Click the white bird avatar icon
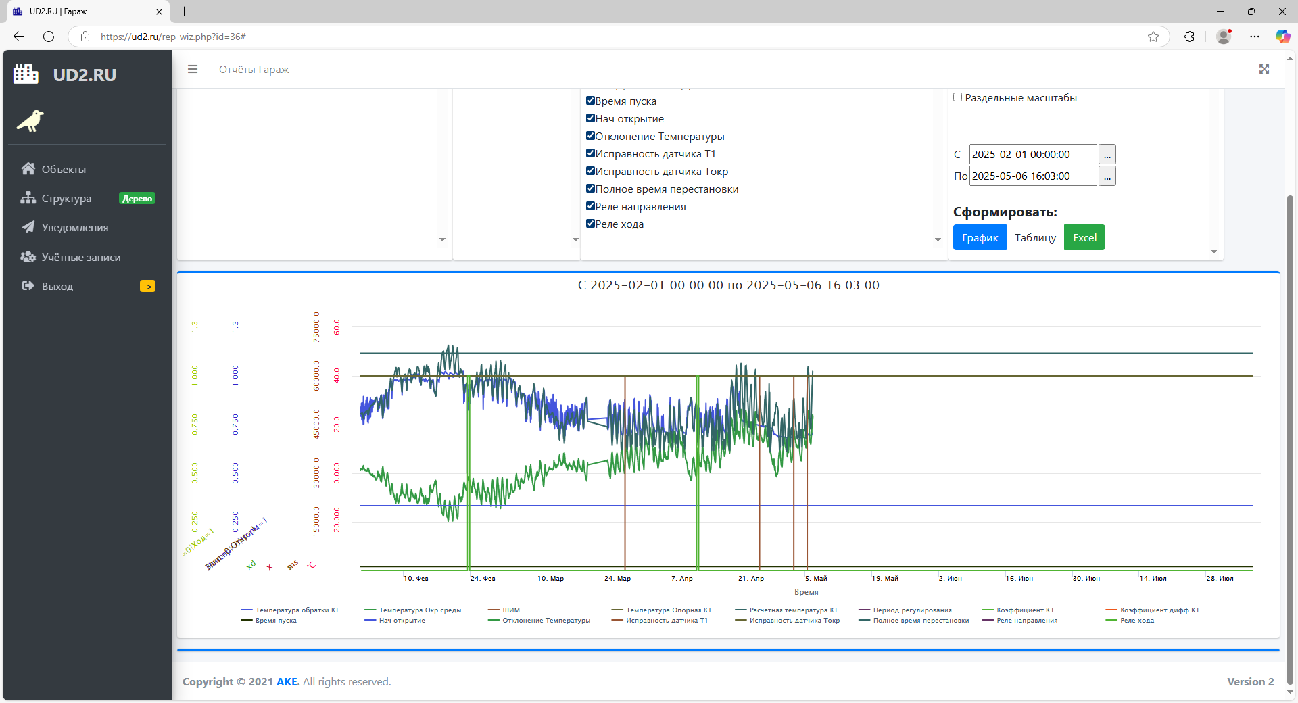Image resolution: width=1298 pixels, height=703 pixels. click(30, 121)
